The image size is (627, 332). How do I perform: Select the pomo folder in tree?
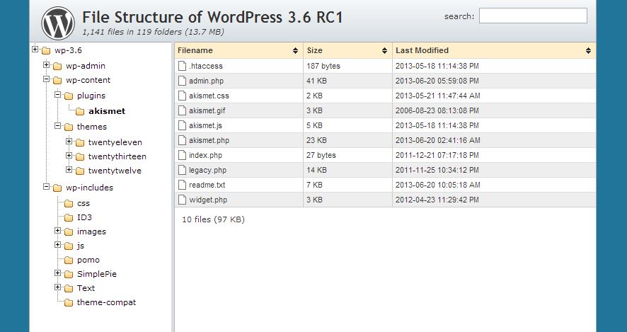(x=88, y=260)
